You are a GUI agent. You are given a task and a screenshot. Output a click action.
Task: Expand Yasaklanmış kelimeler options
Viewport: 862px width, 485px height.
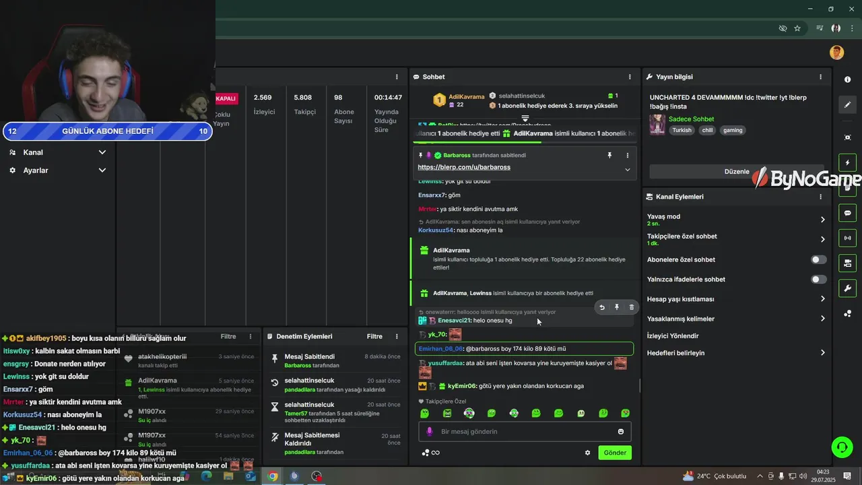point(822,319)
